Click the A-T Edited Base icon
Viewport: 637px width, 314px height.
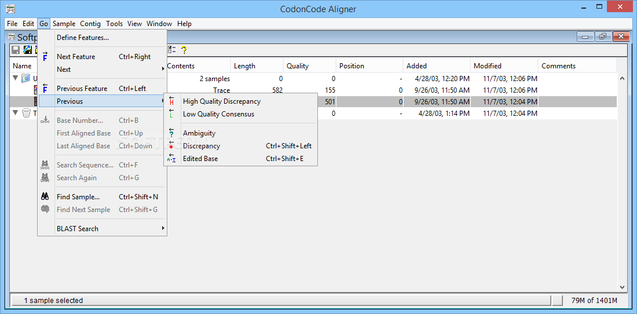tap(171, 158)
